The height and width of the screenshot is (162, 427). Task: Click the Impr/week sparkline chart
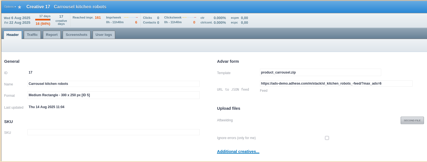[131, 17]
